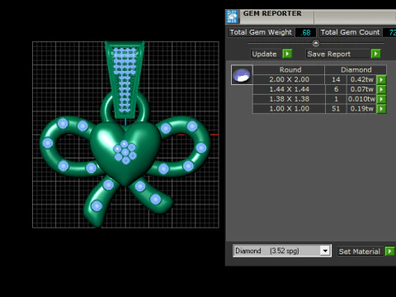Viewport: 396px width, 297px height.
Task: Click green arrow for 1.00 X 1.00 row
Action: pos(381,109)
